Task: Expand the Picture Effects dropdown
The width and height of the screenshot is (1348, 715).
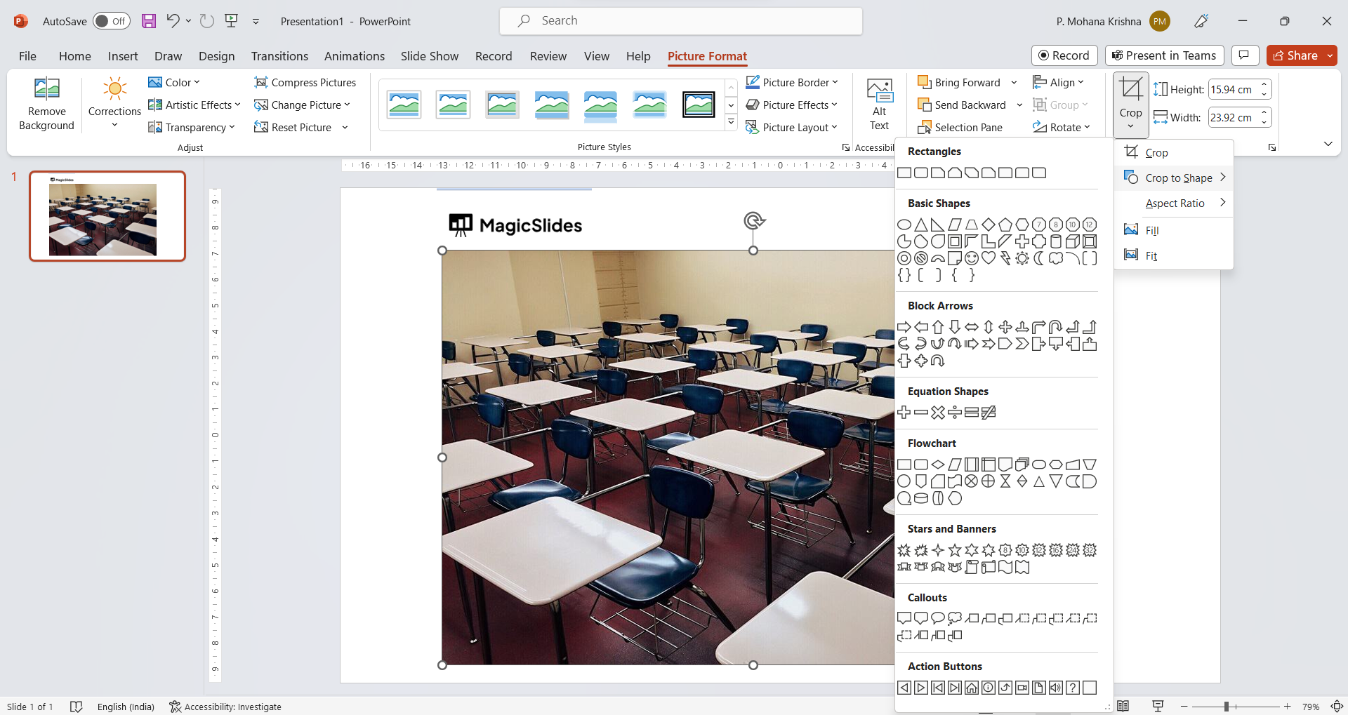Action: click(792, 105)
